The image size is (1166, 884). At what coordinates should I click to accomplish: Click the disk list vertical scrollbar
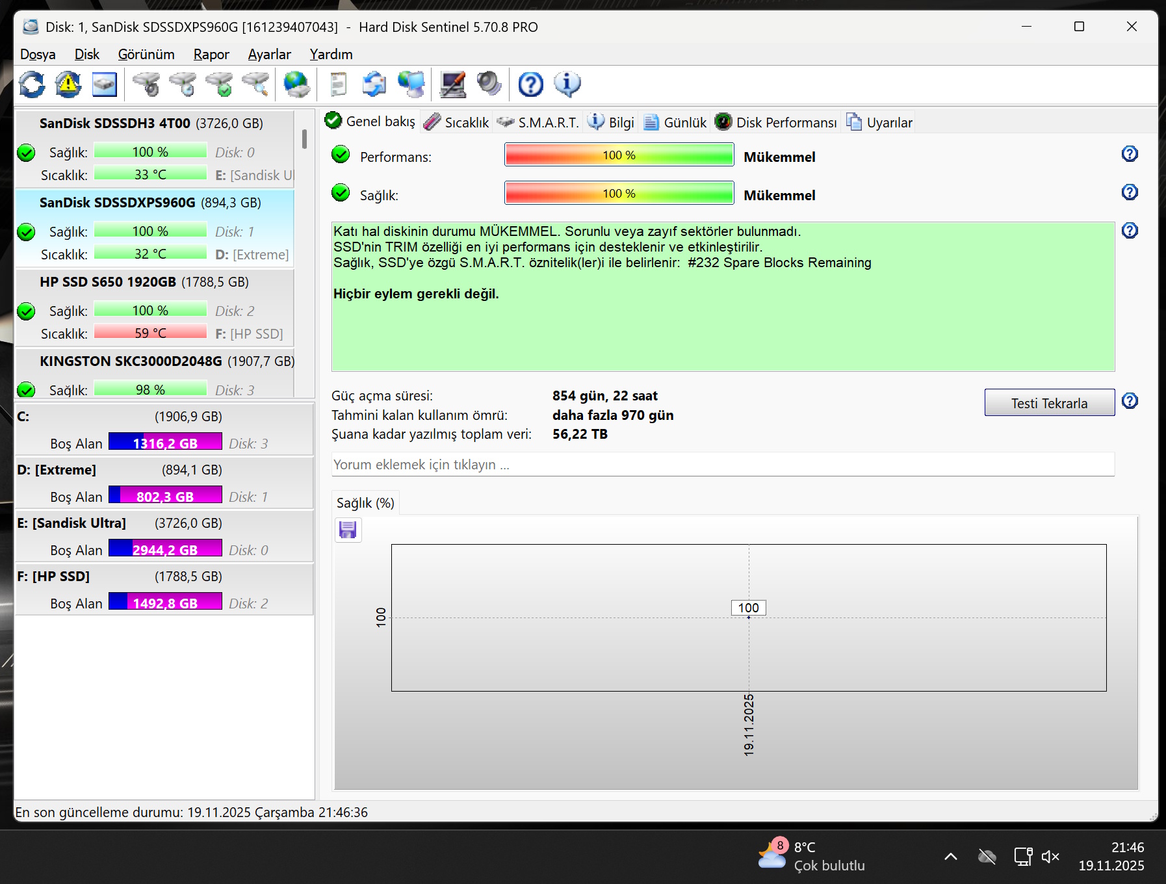coord(304,138)
